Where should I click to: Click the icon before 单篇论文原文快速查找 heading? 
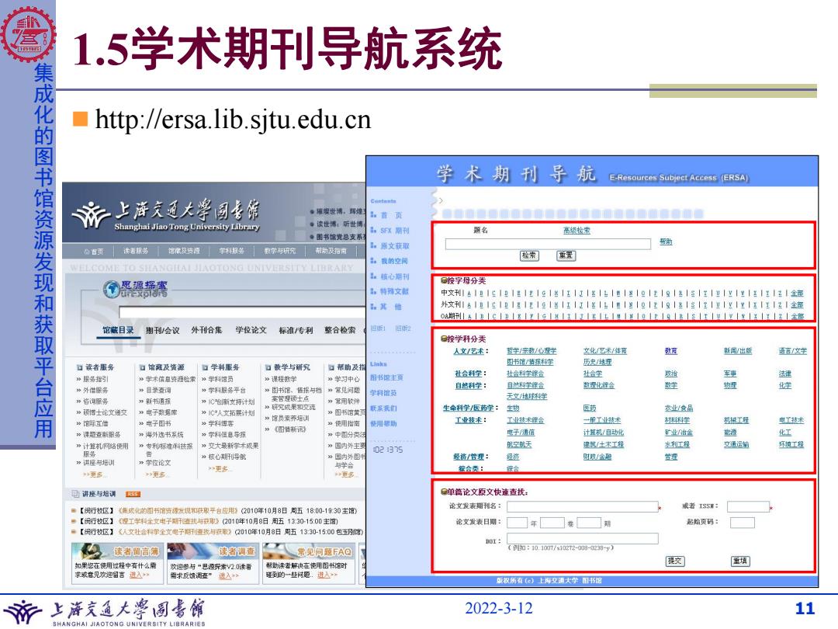444,492
